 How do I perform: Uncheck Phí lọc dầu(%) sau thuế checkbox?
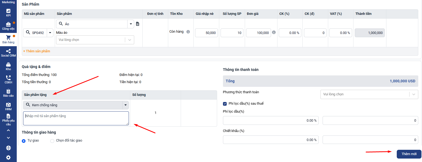click(x=225, y=104)
